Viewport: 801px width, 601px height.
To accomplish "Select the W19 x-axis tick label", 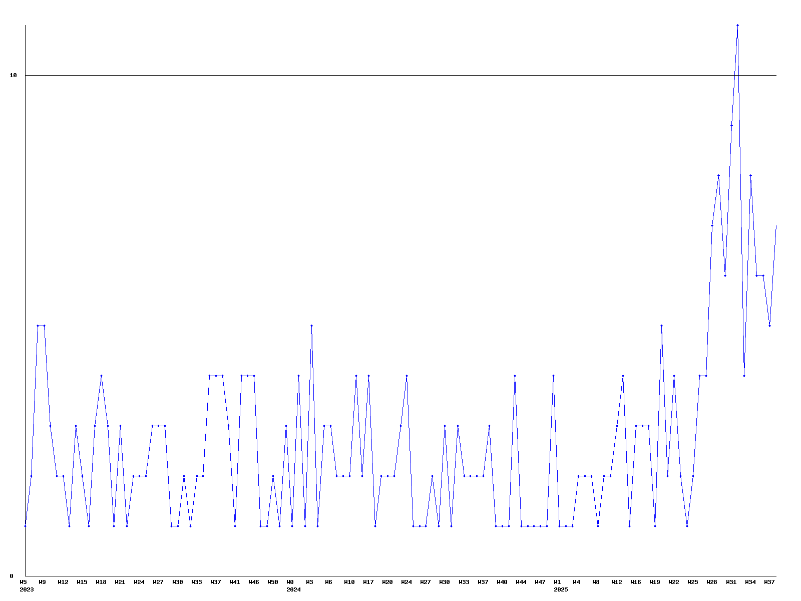I will [x=655, y=582].
